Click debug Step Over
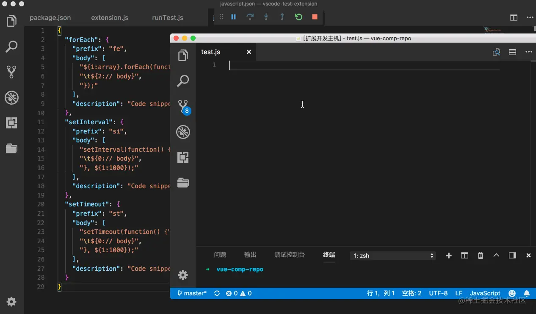Screen dimensions: 536x314 pyautogui.click(x=250, y=17)
